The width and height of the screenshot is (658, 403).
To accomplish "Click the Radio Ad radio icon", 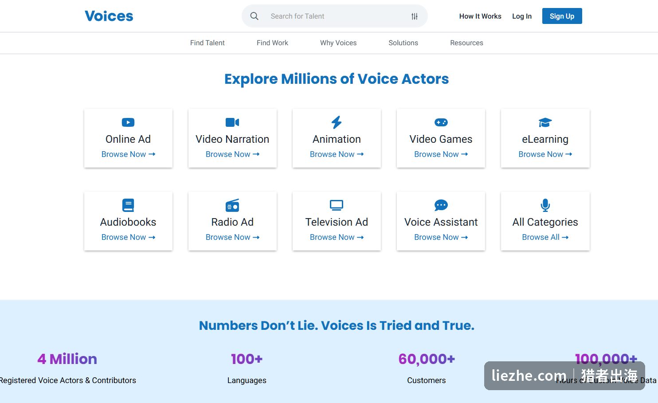I will pos(232,205).
